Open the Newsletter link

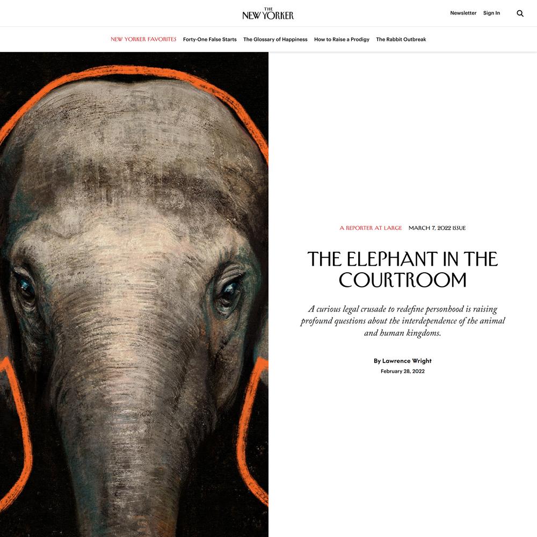pos(463,13)
